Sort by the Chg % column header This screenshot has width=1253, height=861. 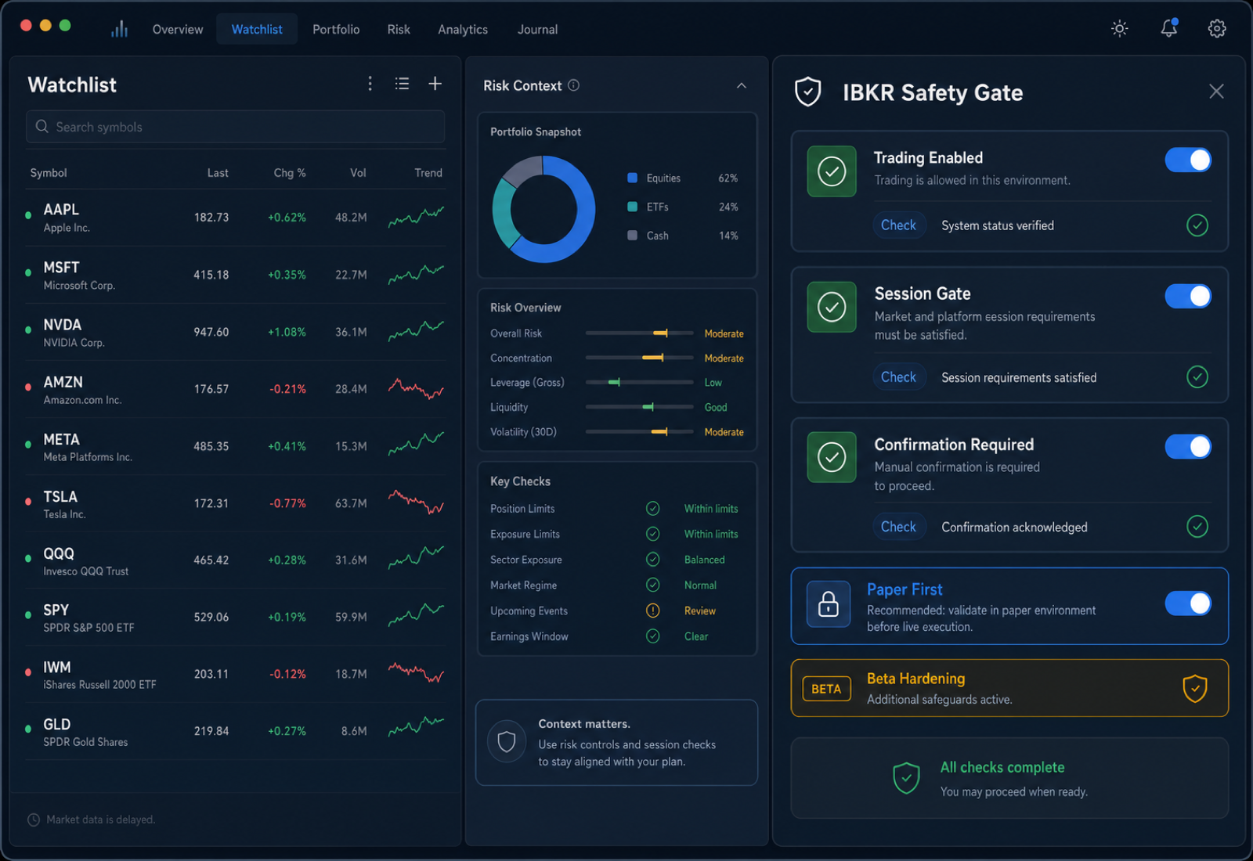[x=290, y=173]
